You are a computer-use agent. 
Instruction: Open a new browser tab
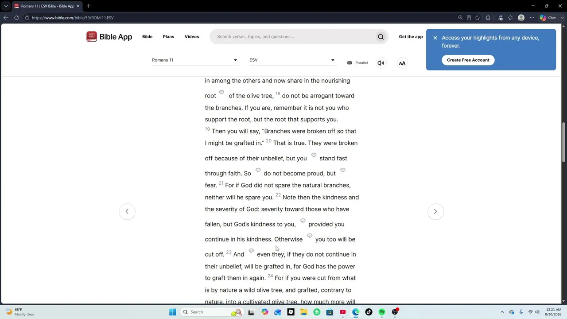(89, 6)
